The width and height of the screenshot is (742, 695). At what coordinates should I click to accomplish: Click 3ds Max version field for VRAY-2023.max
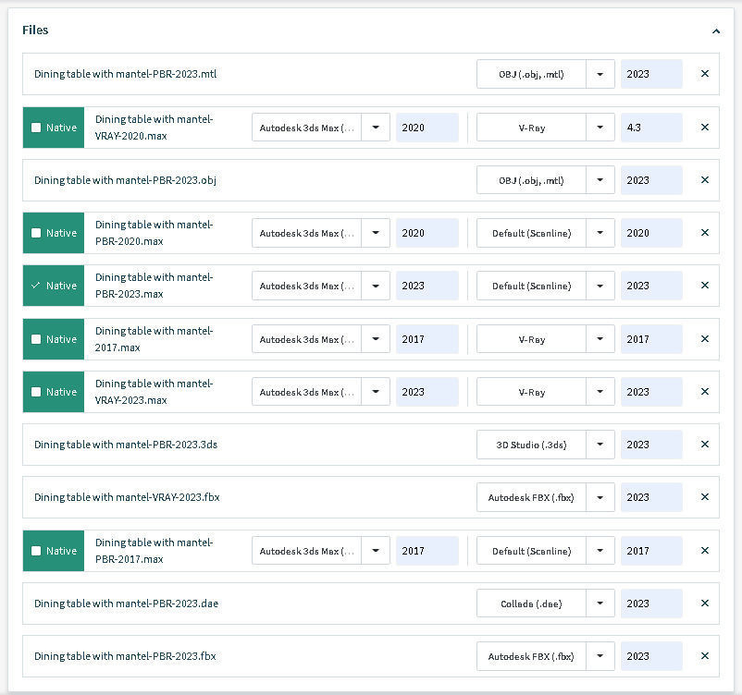(427, 392)
